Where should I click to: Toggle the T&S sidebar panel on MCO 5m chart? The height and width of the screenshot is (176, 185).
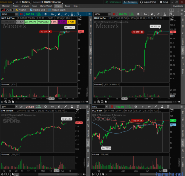[183, 26]
